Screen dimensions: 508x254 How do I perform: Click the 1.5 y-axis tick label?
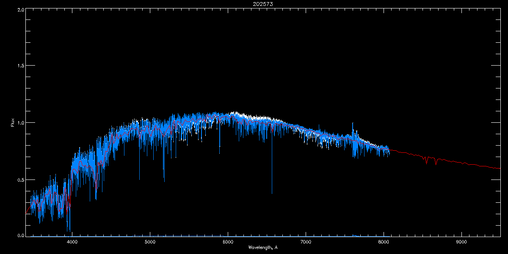coord(20,66)
